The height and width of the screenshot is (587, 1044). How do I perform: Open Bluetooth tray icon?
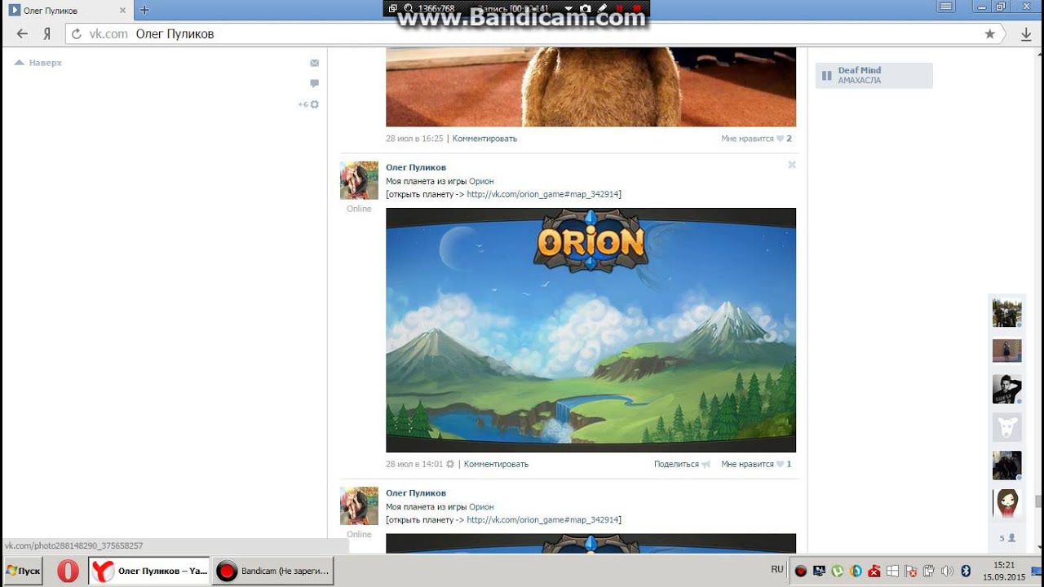pos(966,571)
